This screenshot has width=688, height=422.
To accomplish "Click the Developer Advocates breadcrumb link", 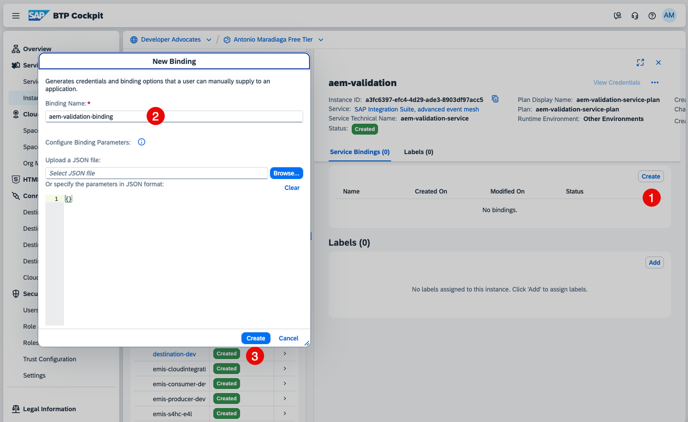I will [171, 40].
